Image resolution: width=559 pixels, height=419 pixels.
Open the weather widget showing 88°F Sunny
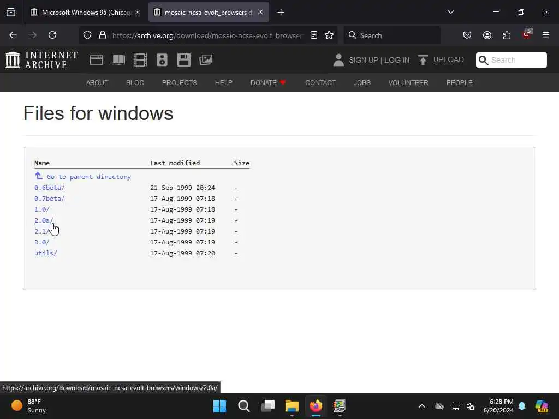[29, 406]
